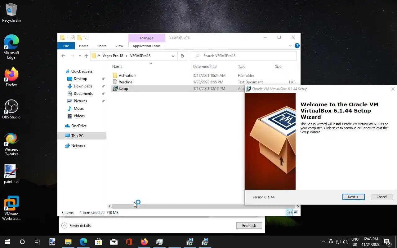
Task: Click the Manage contextual tab
Action: (x=147, y=38)
